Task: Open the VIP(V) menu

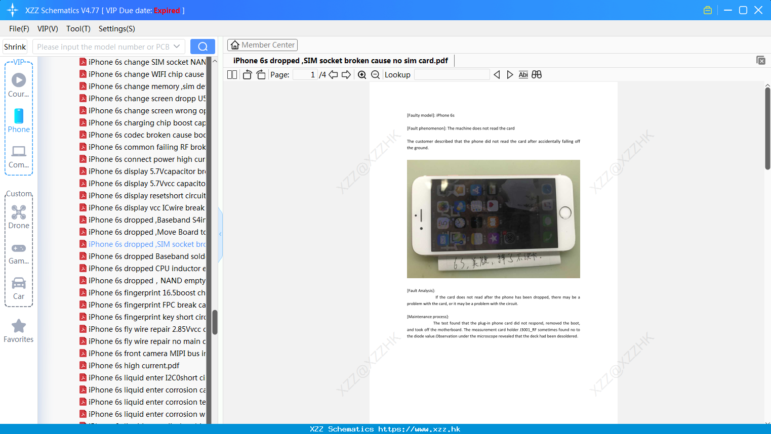Action: [x=48, y=29]
